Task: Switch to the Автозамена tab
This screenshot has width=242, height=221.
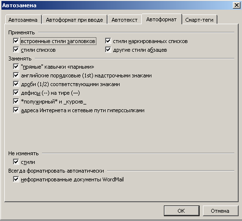Action: click(23, 20)
